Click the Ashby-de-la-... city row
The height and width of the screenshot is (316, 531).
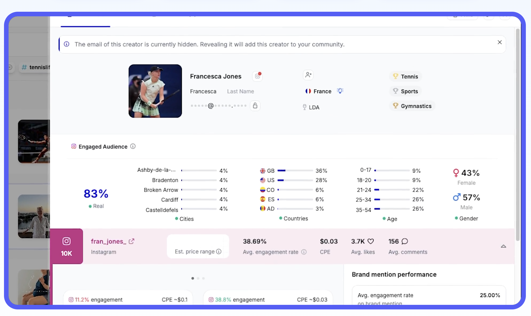[x=183, y=170]
